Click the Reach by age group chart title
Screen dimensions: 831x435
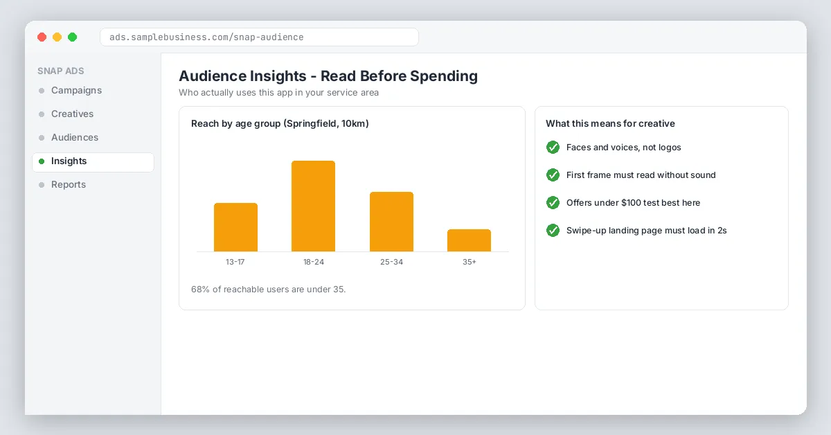pyautogui.click(x=280, y=123)
